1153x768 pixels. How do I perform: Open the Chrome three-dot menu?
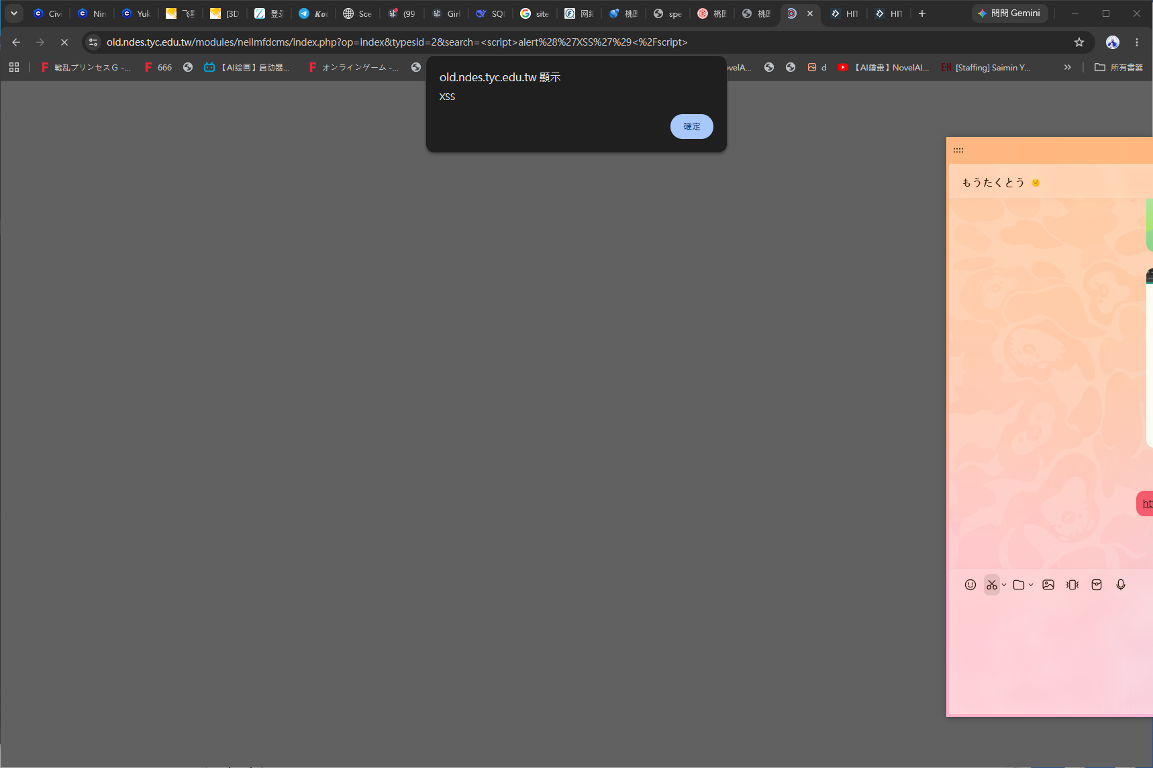point(1137,42)
